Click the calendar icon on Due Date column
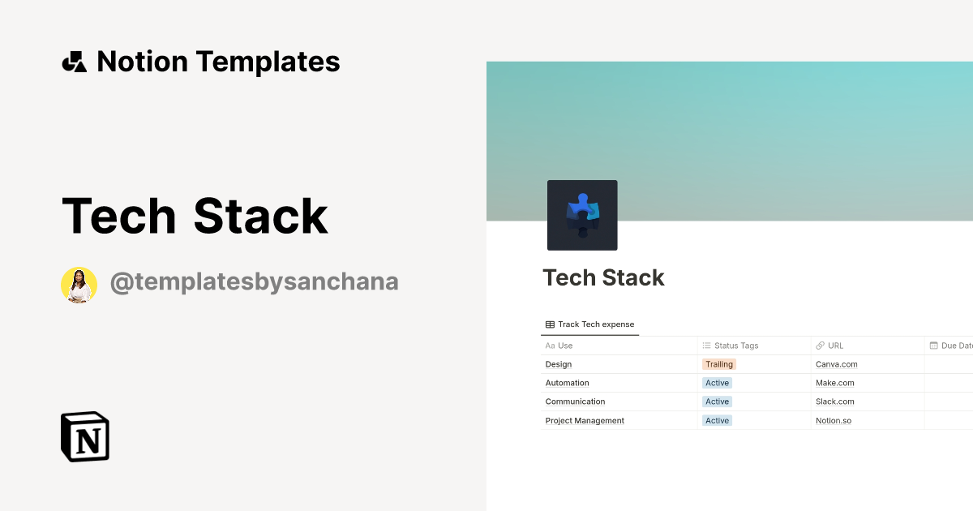973x511 pixels. click(x=934, y=345)
